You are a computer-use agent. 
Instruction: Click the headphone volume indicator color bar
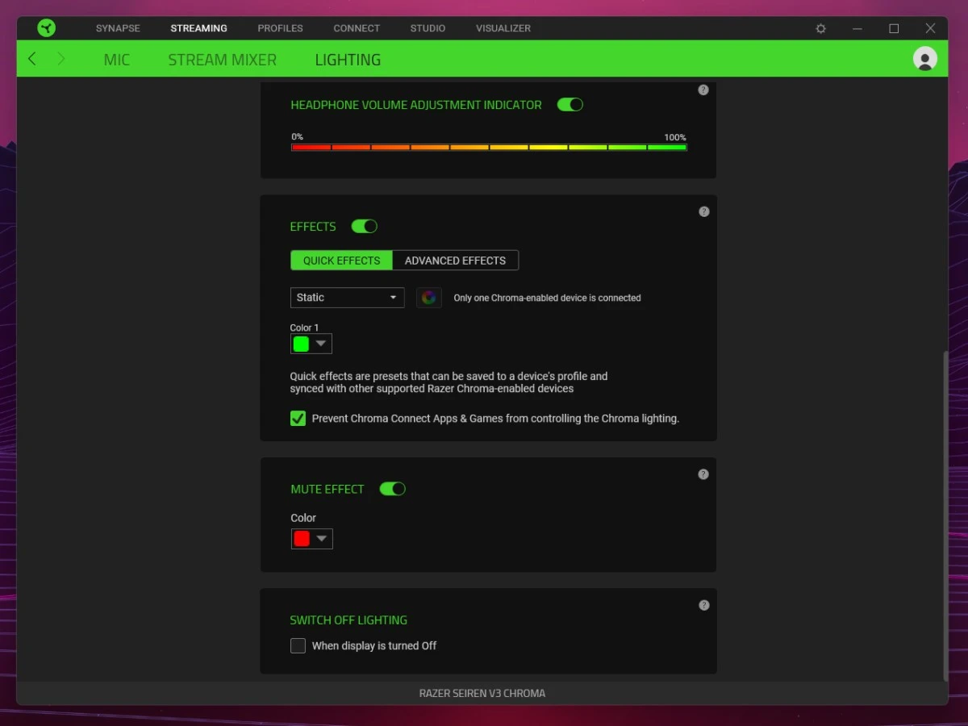click(489, 148)
